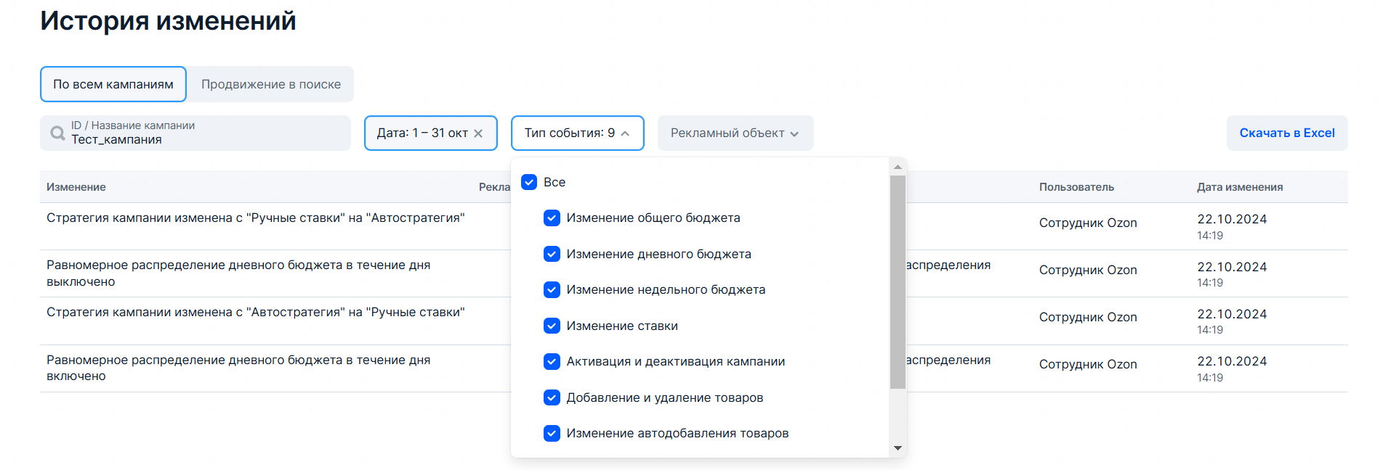The height and width of the screenshot is (470, 1391).
Task: Select the "По всем кампаниям" tab
Action: tap(113, 84)
